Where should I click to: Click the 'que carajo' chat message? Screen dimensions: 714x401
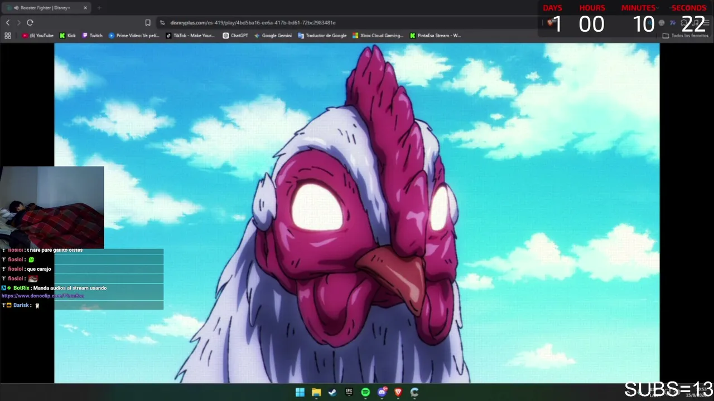click(x=39, y=269)
